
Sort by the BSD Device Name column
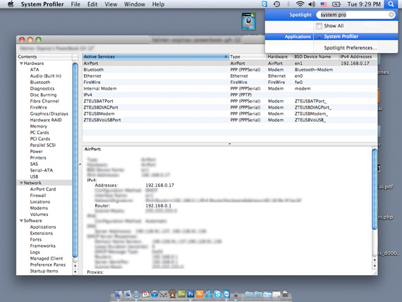316,56
